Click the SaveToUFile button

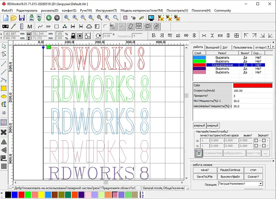coord(205,177)
